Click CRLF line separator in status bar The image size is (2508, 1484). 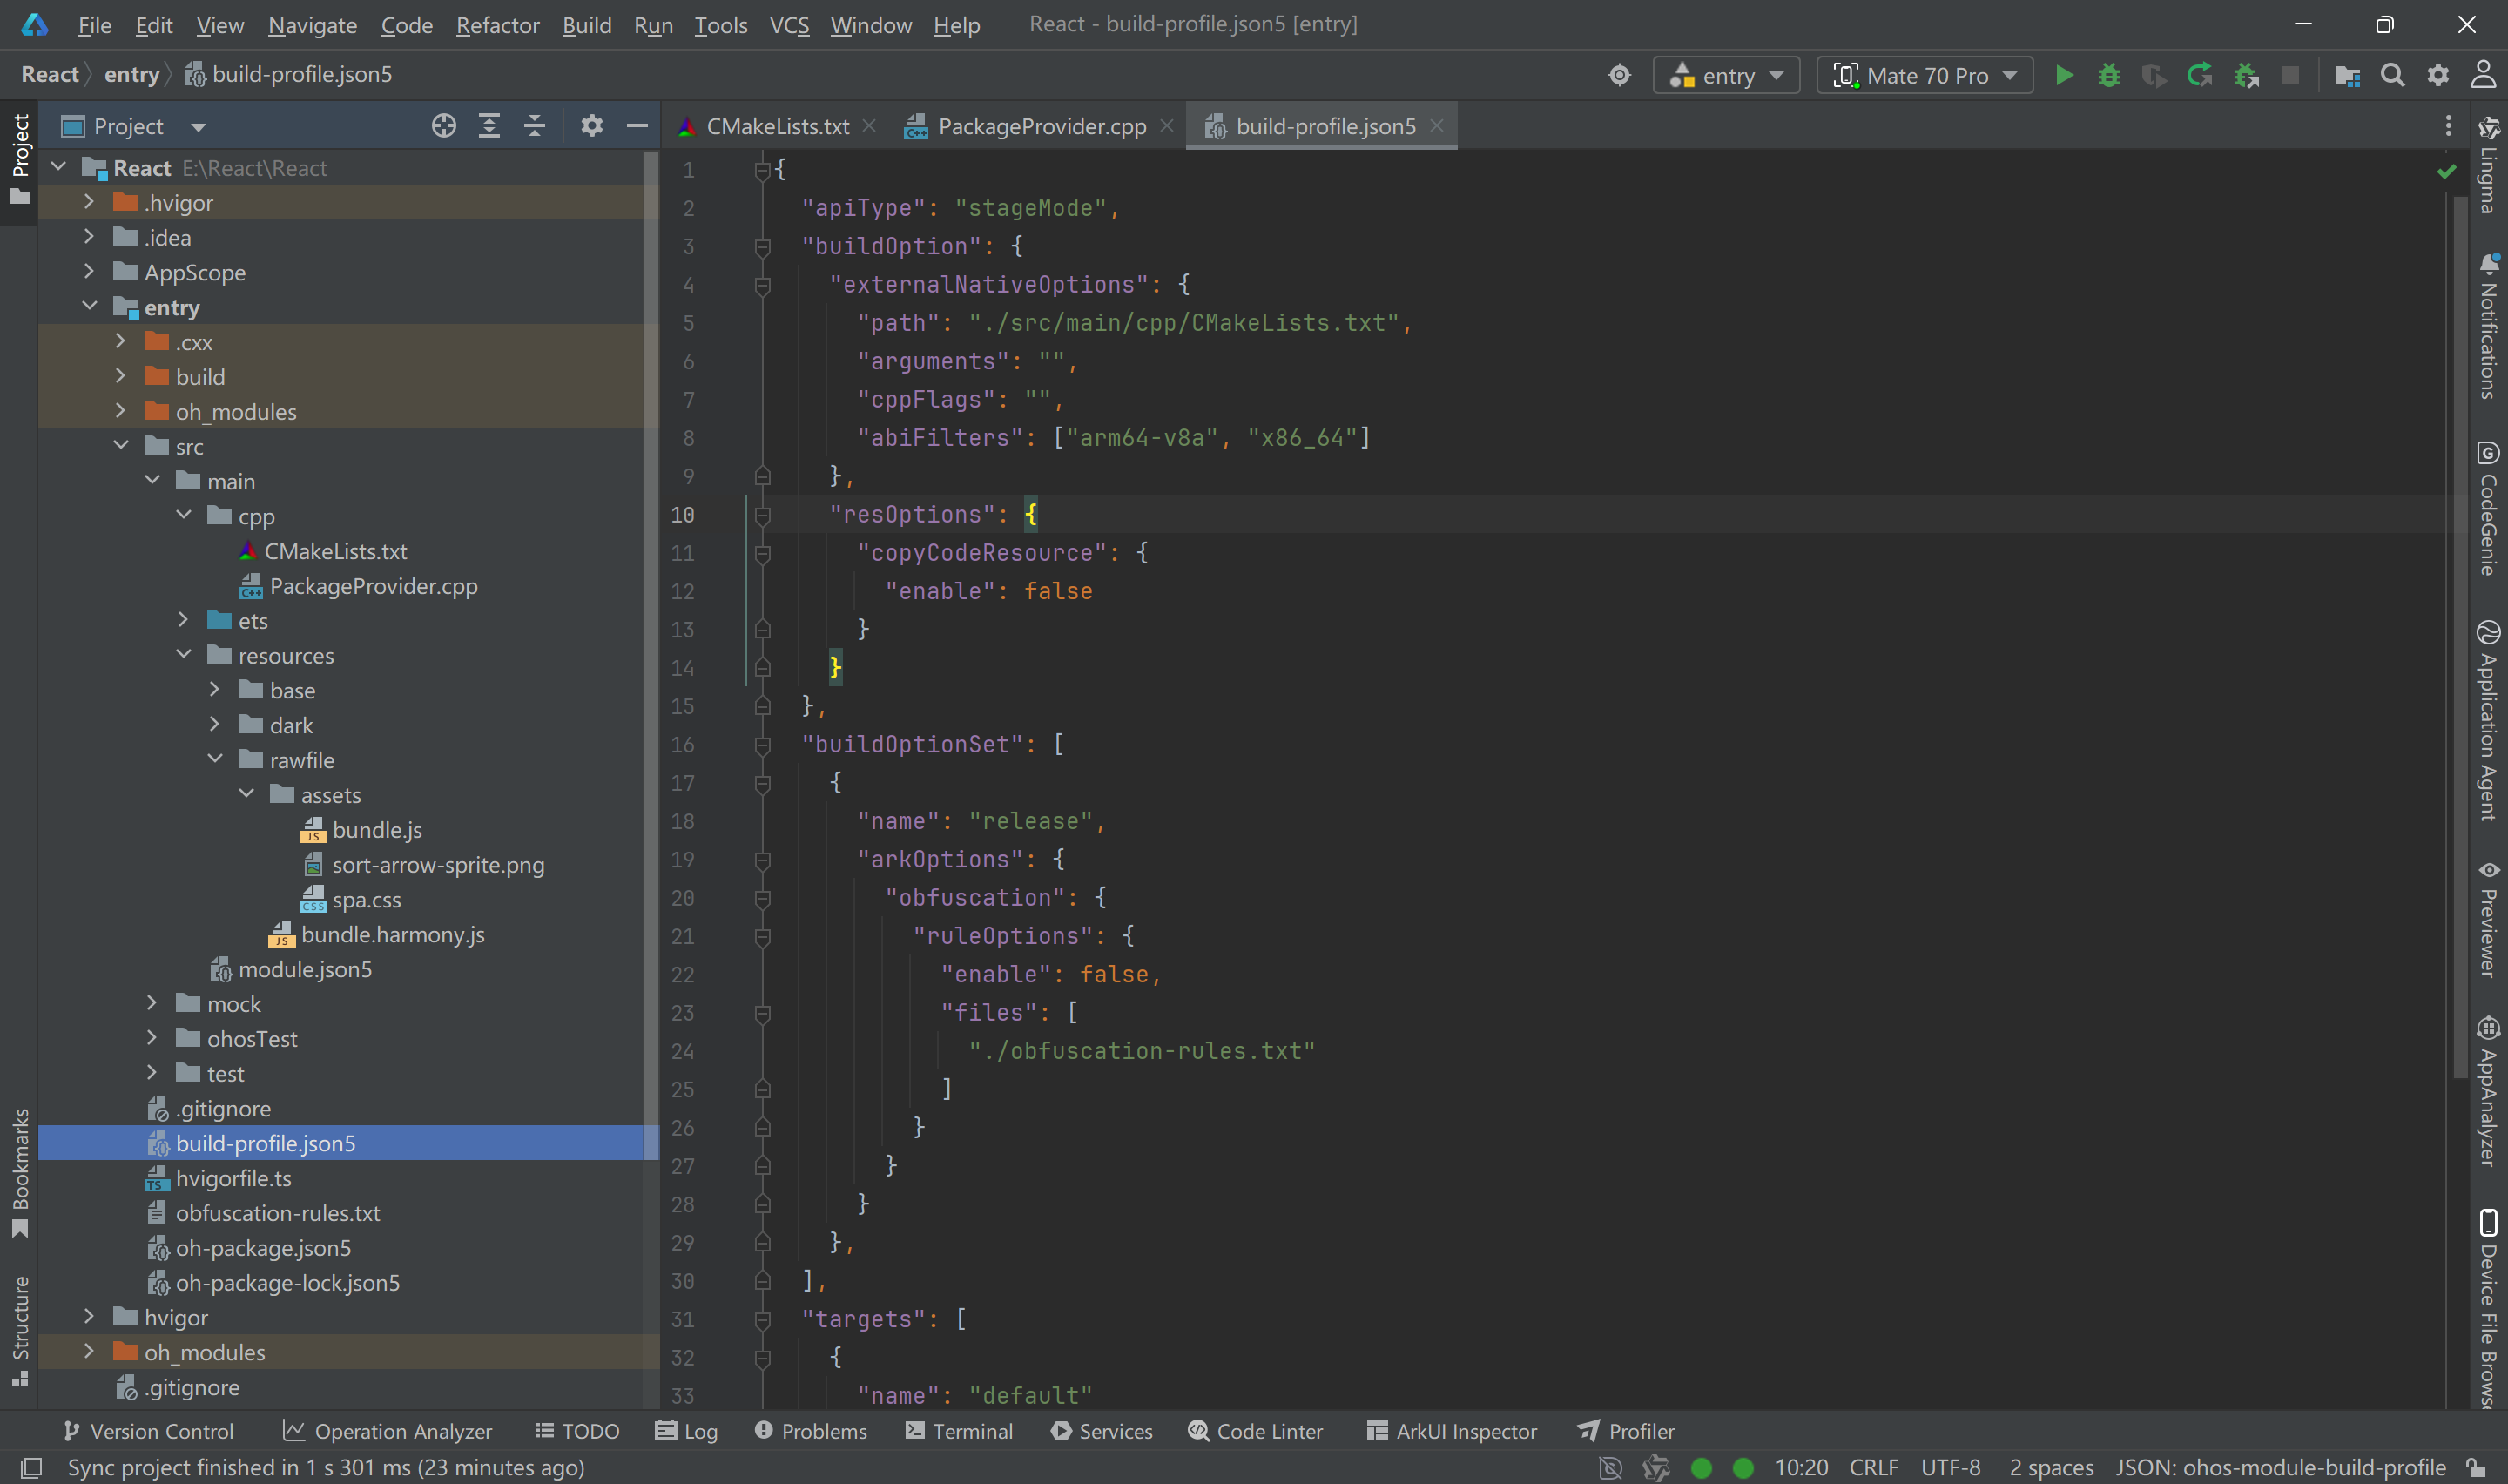point(1872,1467)
